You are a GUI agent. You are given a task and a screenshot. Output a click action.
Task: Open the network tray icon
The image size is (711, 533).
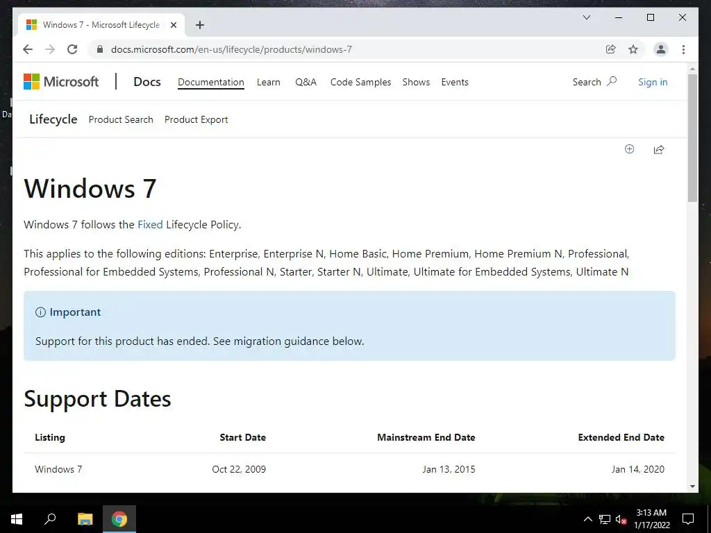click(605, 519)
